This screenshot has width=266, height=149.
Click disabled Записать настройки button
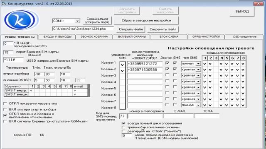[127, 11]
